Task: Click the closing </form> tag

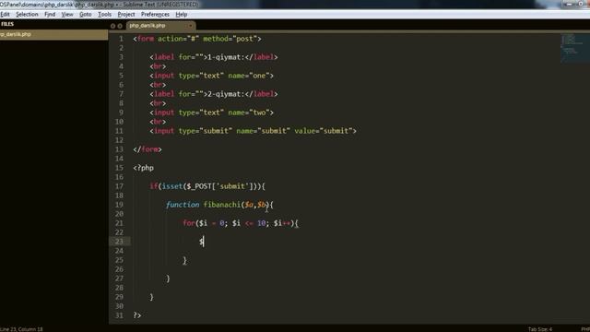Action: pyautogui.click(x=147, y=149)
